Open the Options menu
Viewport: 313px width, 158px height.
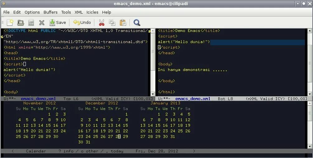point(32,12)
